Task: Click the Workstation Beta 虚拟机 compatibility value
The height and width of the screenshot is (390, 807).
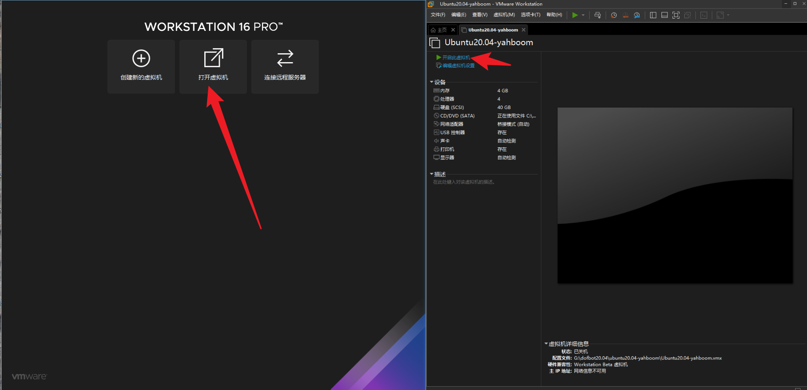Action: click(x=601, y=365)
